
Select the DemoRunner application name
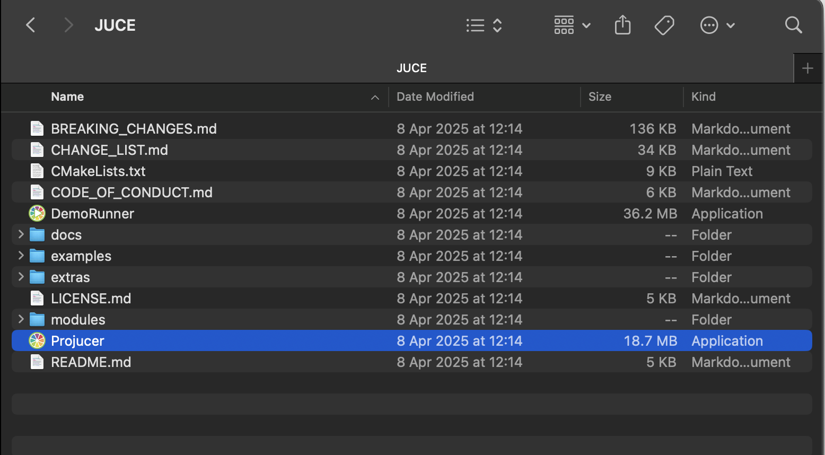92,214
